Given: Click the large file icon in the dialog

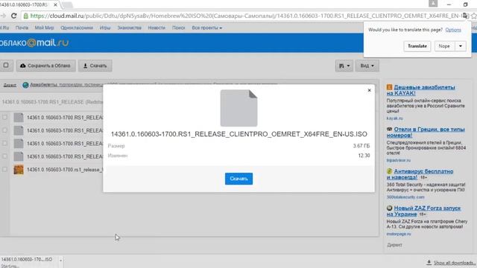Looking at the screenshot, I should (x=238, y=108).
